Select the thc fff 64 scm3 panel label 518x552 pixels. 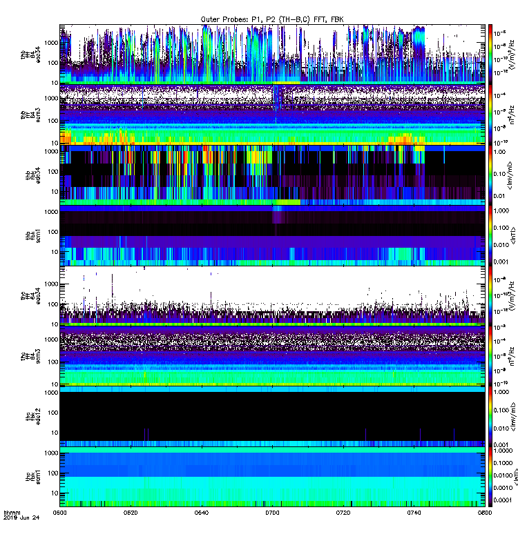pos(30,356)
